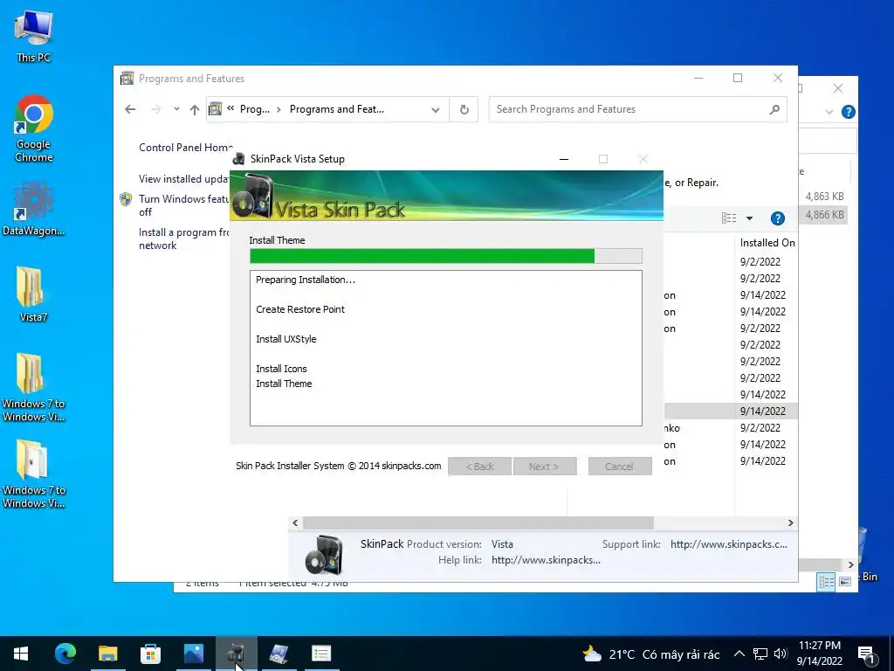Click the network tray icon
This screenshot has width=894, height=671.
[x=760, y=654]
